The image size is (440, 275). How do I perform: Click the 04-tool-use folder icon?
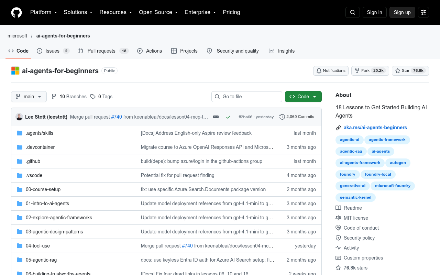click(20, 246)
